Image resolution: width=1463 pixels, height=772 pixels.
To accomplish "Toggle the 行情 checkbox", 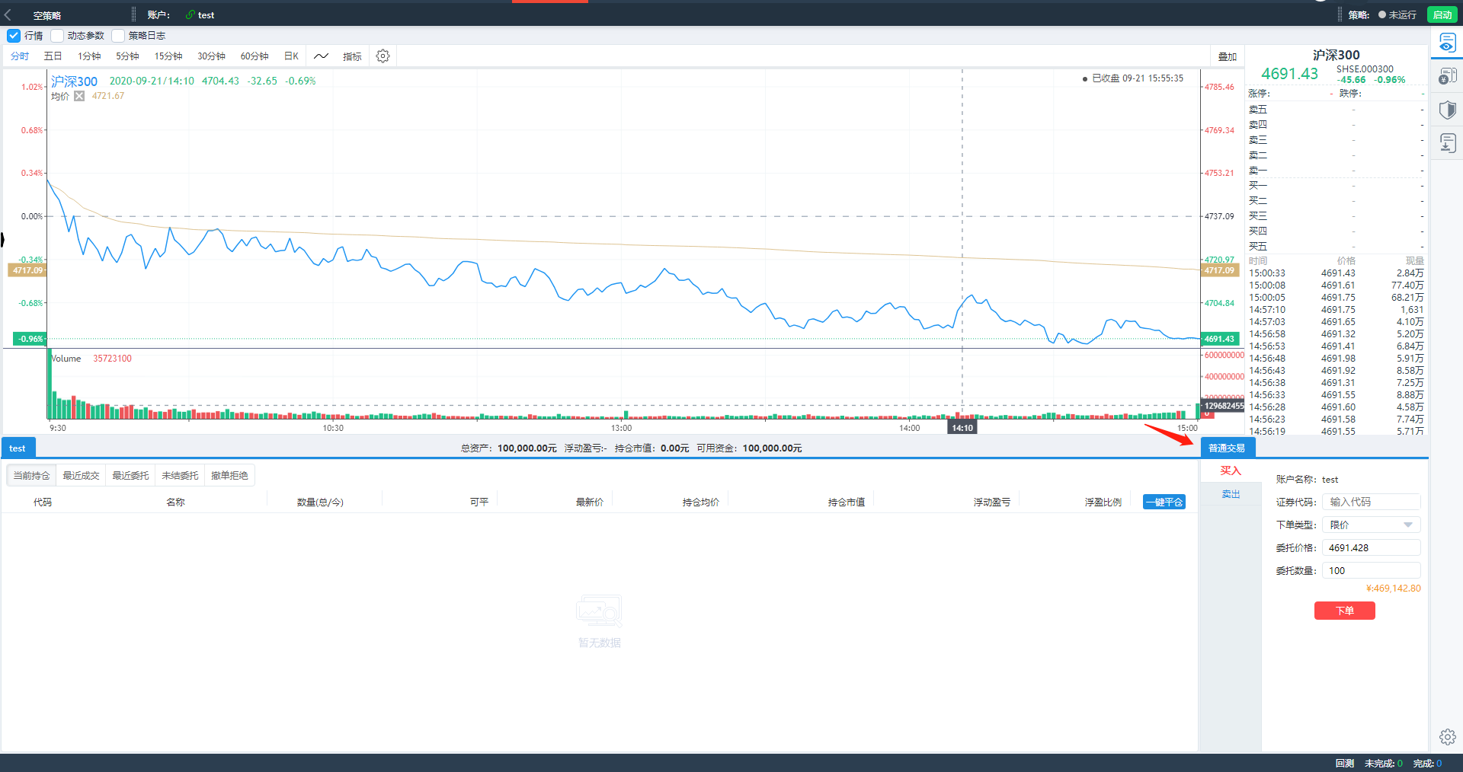I will click(x=13, y=35).
